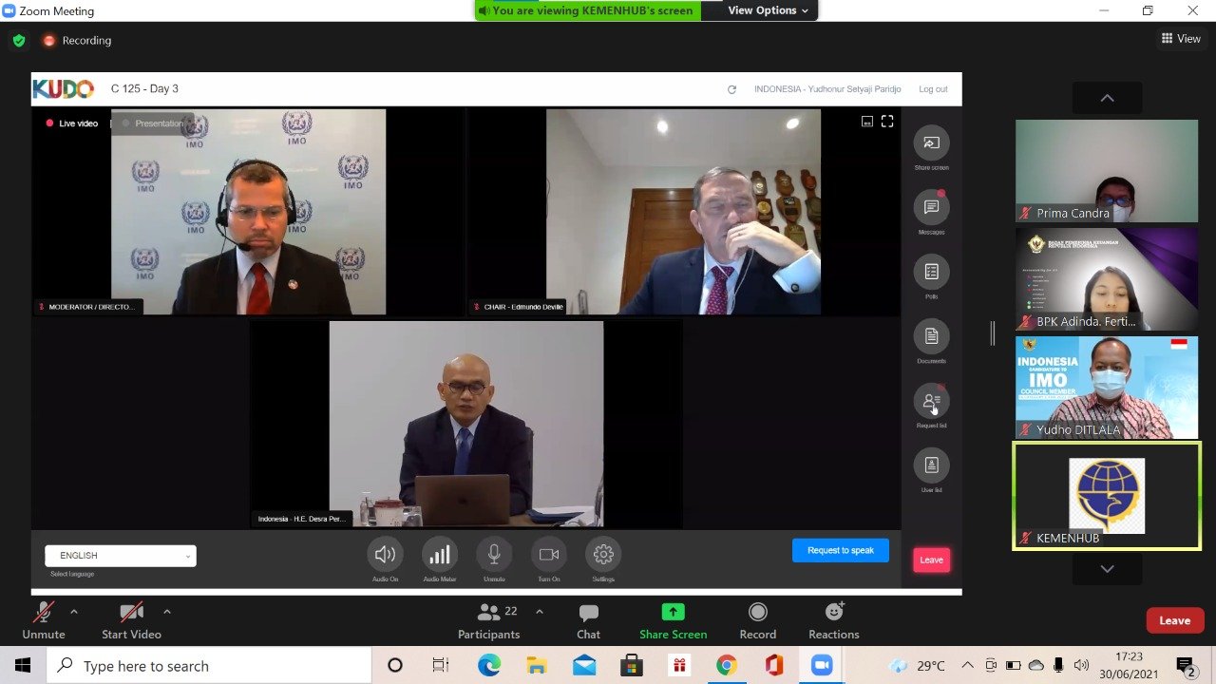1216x684 pixels.
Task: Turn on the KUDO camera
Action: tap(549, 555)
